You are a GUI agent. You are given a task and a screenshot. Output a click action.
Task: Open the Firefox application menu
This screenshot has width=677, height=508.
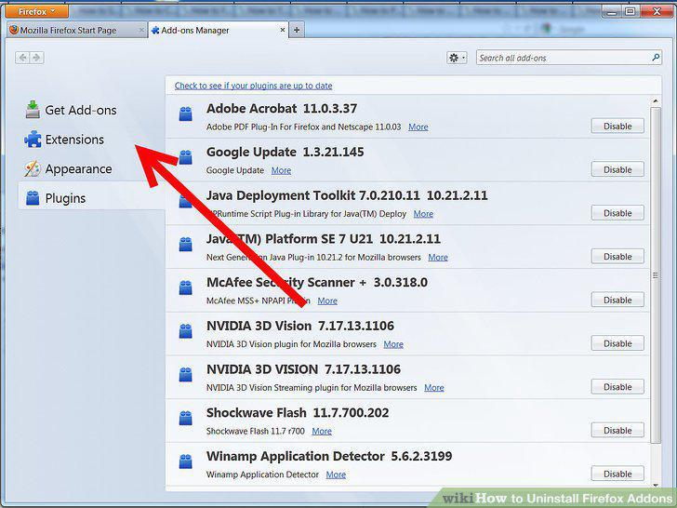tap(36, 11)
